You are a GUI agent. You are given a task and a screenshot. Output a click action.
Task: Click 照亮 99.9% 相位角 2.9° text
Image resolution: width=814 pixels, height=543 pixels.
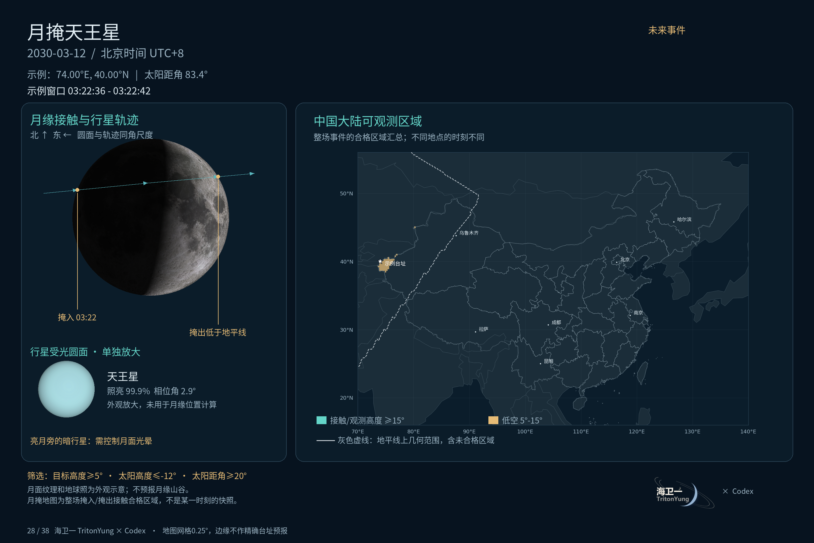click(151, 391)
